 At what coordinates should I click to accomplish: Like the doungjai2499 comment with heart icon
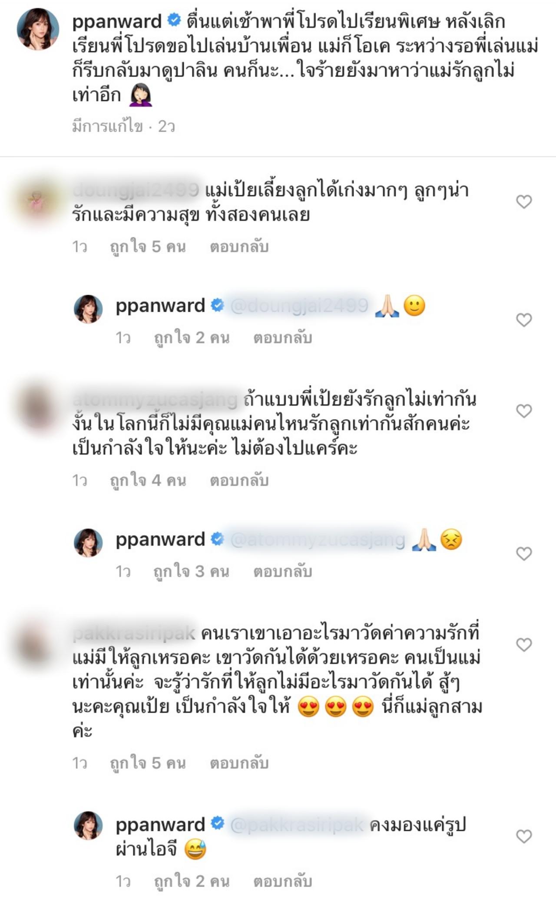[x=524, y=202]
